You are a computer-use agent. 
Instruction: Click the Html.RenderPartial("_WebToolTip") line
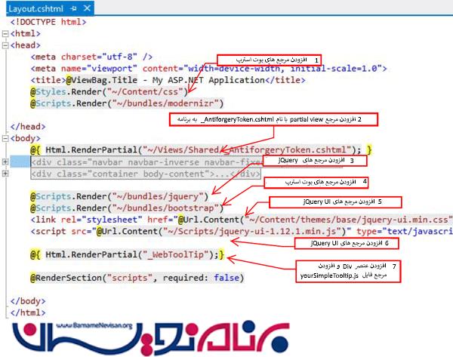tap(127, 255)
